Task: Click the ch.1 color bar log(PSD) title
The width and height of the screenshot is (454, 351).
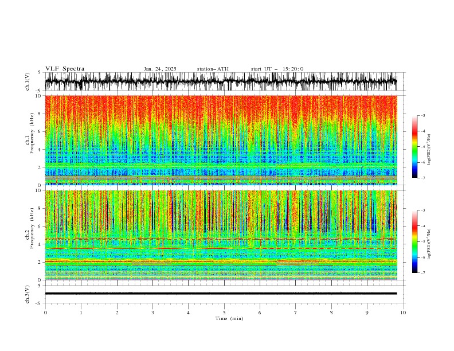Action: click(429, 150)
